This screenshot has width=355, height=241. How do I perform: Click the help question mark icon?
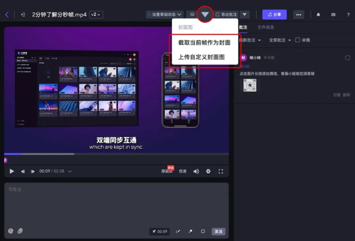(348, 15)
